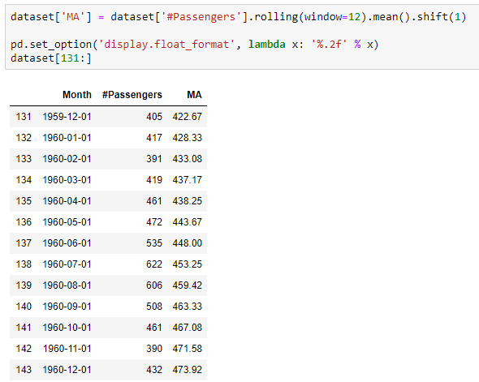
Task: Click MA value 473.92
Action: point(188,370)
